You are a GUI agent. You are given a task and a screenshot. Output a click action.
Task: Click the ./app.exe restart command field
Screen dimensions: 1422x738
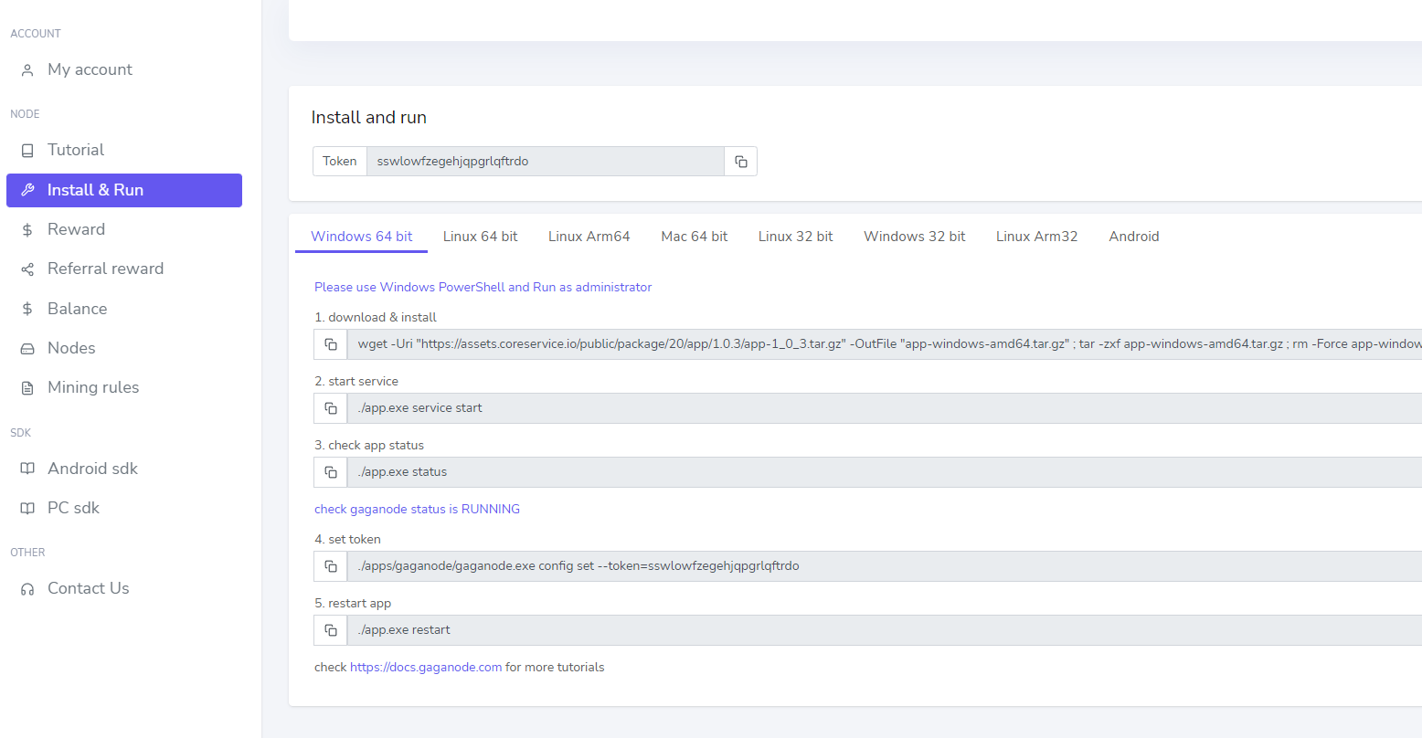[x=885, y=630]
